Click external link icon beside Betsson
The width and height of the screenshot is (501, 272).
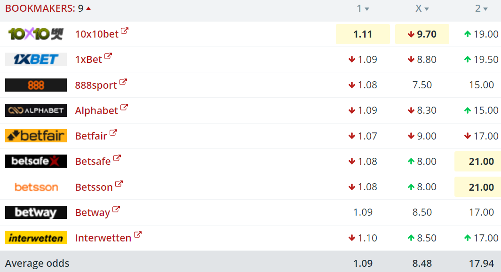(119, 184)
